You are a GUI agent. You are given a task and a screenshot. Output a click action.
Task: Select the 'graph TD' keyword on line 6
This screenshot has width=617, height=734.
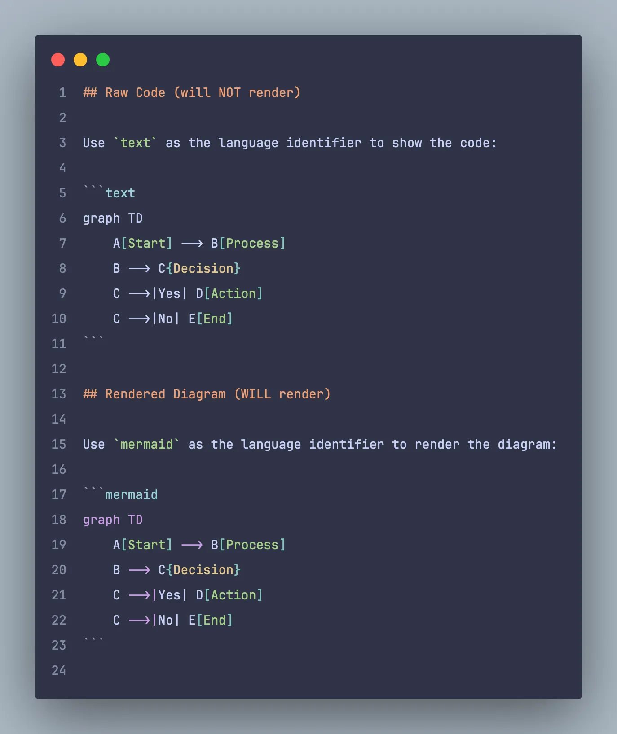point(112,218)
